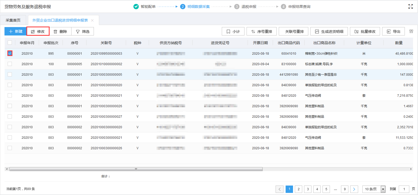Uncheck the first row checkbox (batch 995)
Screen dimensions: 418x195
click(10, 53)
